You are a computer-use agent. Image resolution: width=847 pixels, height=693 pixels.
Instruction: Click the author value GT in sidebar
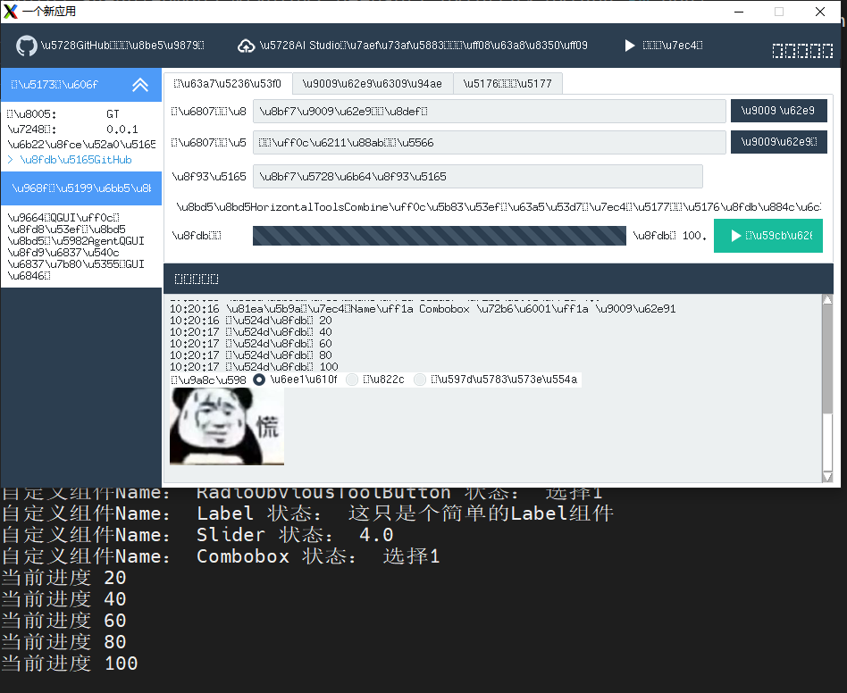(113, 114)
